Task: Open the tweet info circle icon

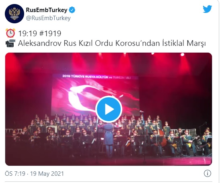Action: 207,173
